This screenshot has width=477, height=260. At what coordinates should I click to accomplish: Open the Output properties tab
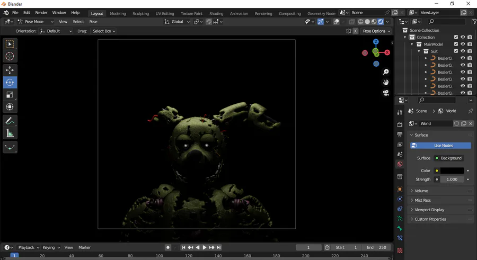click(x=400, y=135)
